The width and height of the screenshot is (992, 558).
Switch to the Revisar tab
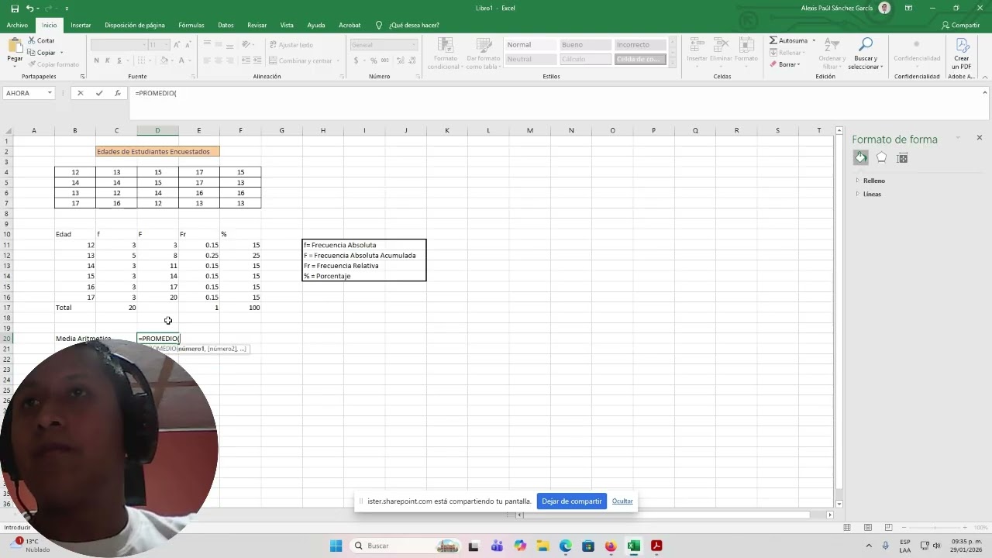(257, 25)
